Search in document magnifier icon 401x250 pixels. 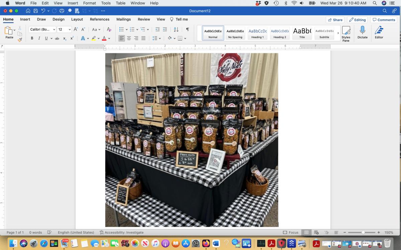[385, 11]
